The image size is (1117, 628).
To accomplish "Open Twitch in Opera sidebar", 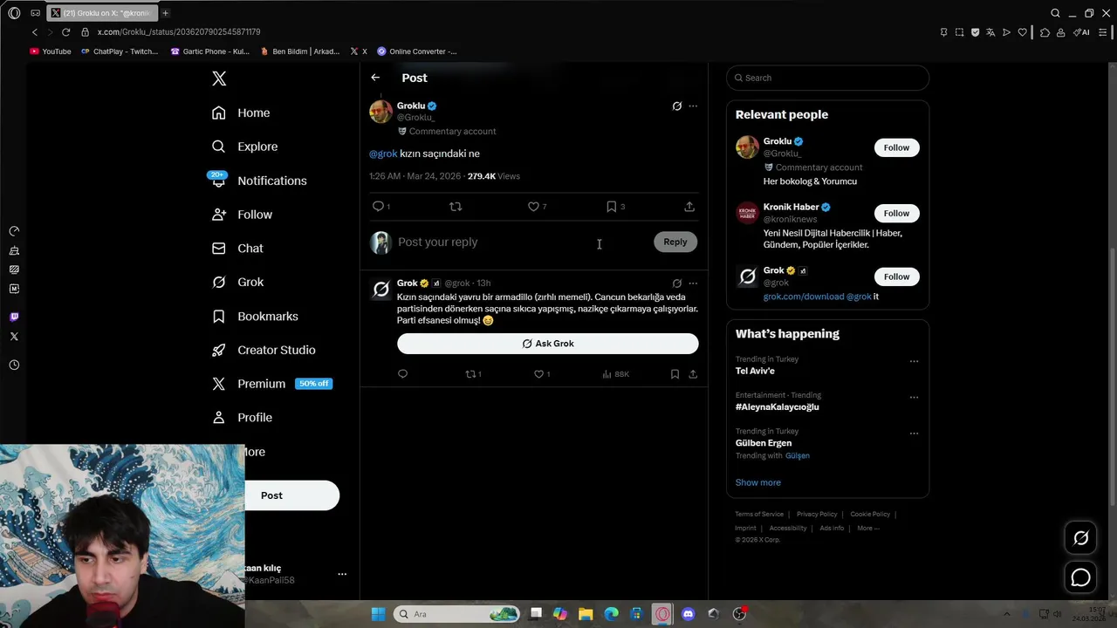I will (x=14, y=317).
